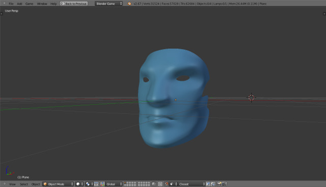Image resolution: width=326 pixels, height=187 pixels.
Task: Toggle snap project onto surface icon
Action: tap(213, 184)
